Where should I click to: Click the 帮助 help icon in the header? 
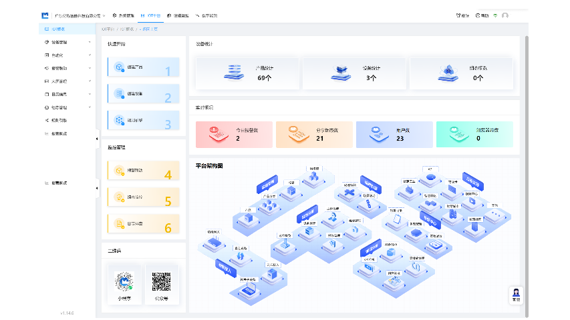click(481, 15)
